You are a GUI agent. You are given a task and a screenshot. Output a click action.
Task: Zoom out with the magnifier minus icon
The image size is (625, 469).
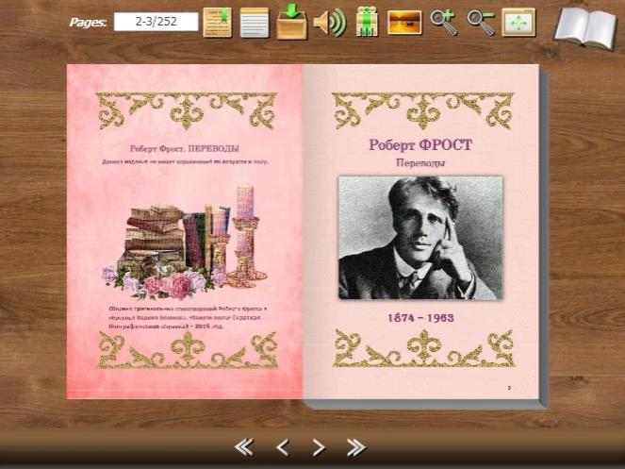point(481,21)
